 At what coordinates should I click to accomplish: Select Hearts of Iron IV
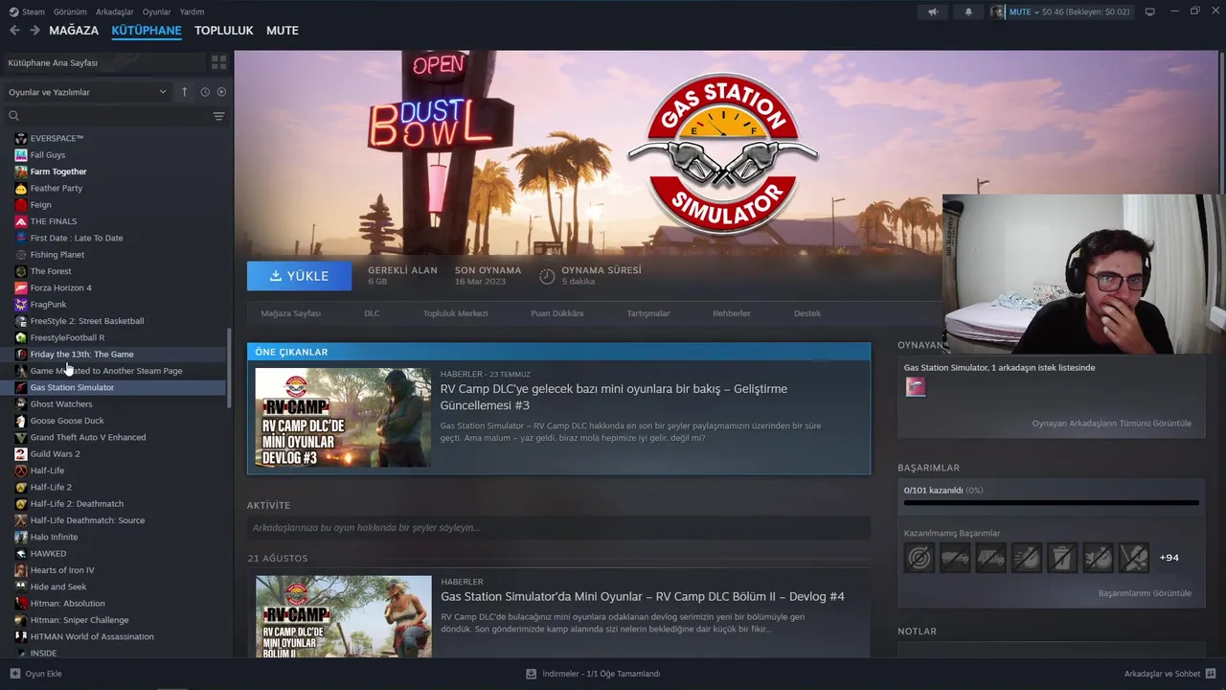[x=113, y=570]
